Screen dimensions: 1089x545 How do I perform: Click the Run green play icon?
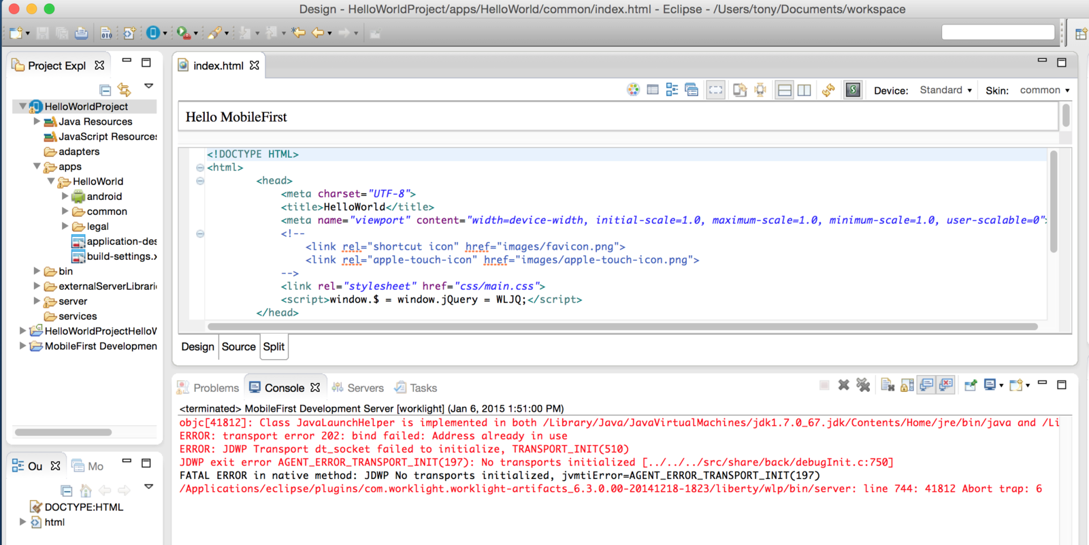coord(182,33)
